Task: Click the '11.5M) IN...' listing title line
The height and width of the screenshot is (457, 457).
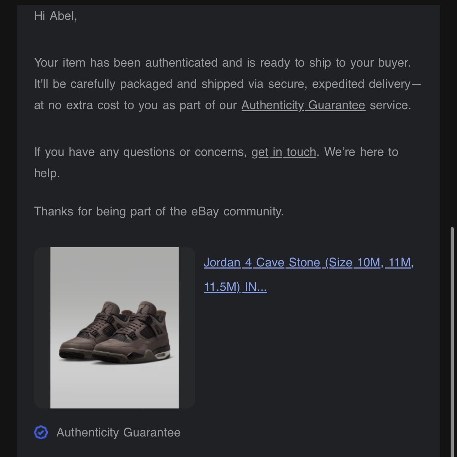Action: coord(235,287)
